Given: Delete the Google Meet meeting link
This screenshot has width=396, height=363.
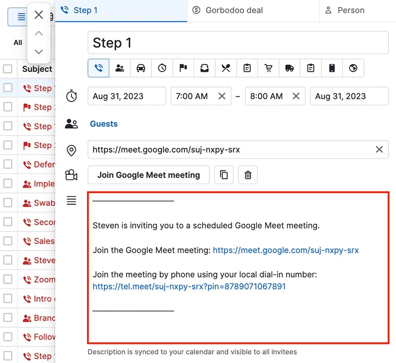Looking at the screenshot, I should [x=248, y=175].
